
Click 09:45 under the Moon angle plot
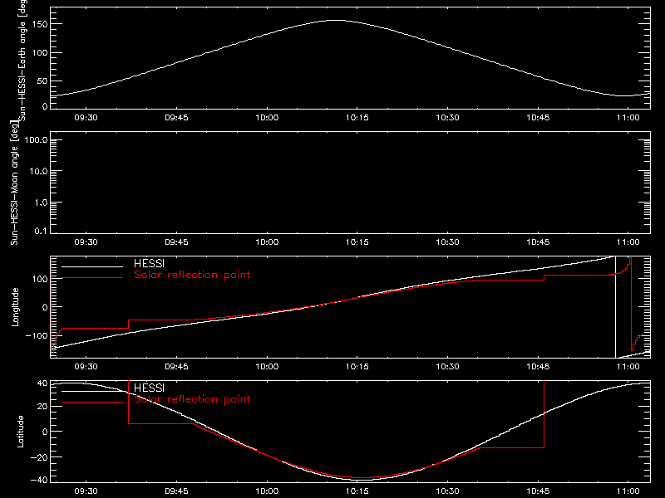(176, 242)
